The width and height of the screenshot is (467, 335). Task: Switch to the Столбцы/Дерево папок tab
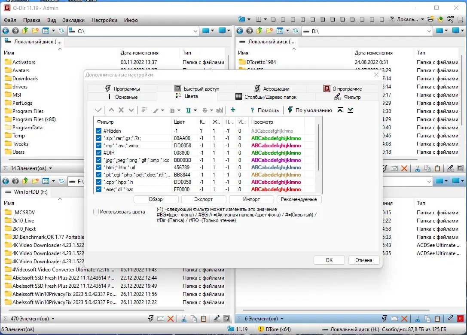(266, 97)
